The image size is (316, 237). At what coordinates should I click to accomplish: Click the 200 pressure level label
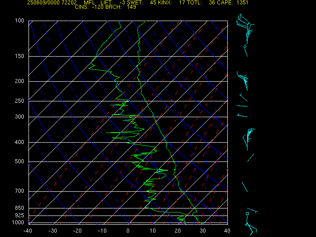click(20, 81)
